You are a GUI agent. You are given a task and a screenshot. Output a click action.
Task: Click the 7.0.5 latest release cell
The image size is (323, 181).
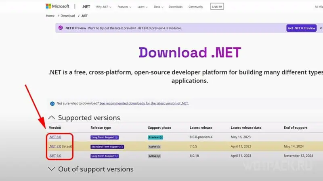click(193, 146)
